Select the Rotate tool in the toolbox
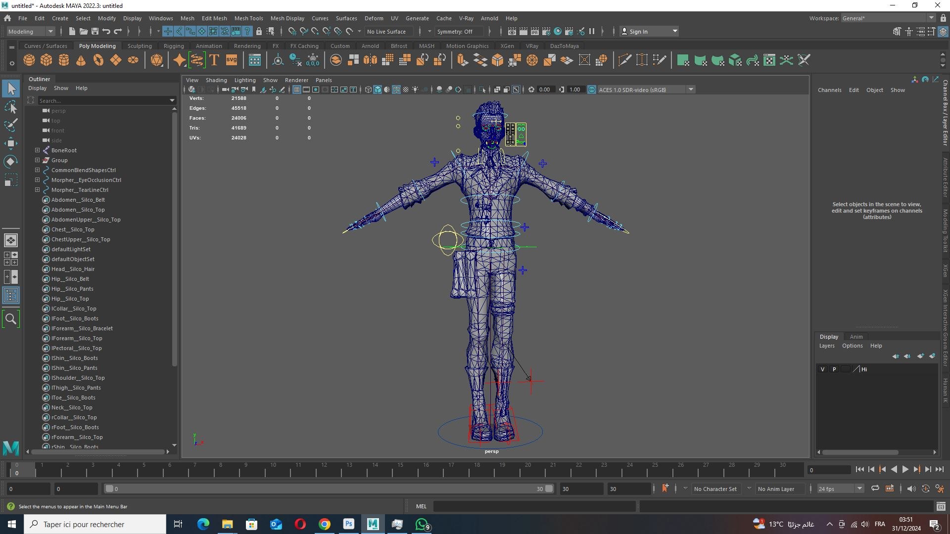This screenshot has height=534, width=950. pos(10,162)
